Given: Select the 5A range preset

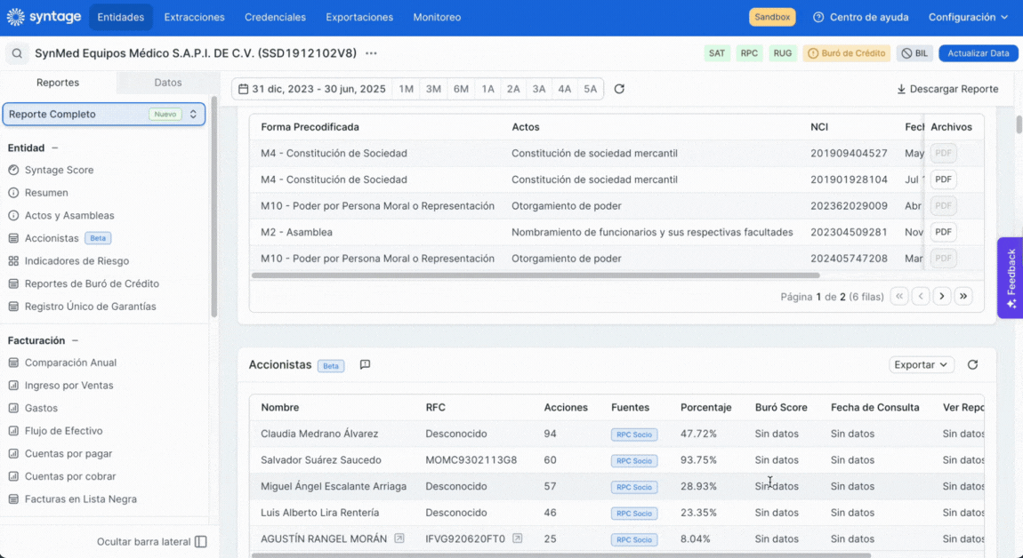Looking at the screenshot, I should tap(590, 89).
